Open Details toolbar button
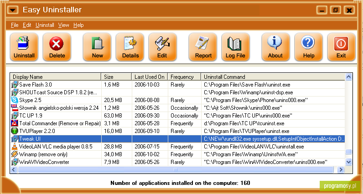The image size is (363, 194). pos(130,47)
